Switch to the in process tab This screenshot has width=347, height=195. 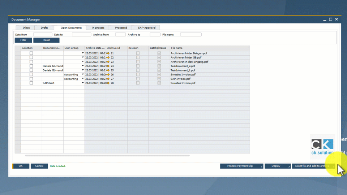point(98,28)
